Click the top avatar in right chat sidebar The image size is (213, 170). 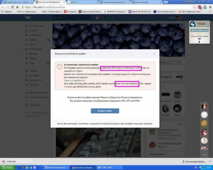204,106
